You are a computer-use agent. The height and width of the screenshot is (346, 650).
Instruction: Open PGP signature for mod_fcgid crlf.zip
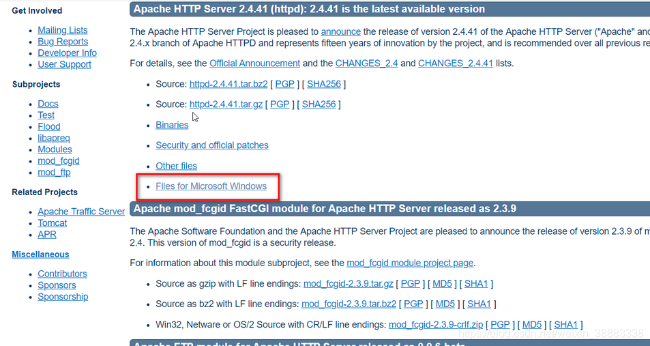(500, 325)
